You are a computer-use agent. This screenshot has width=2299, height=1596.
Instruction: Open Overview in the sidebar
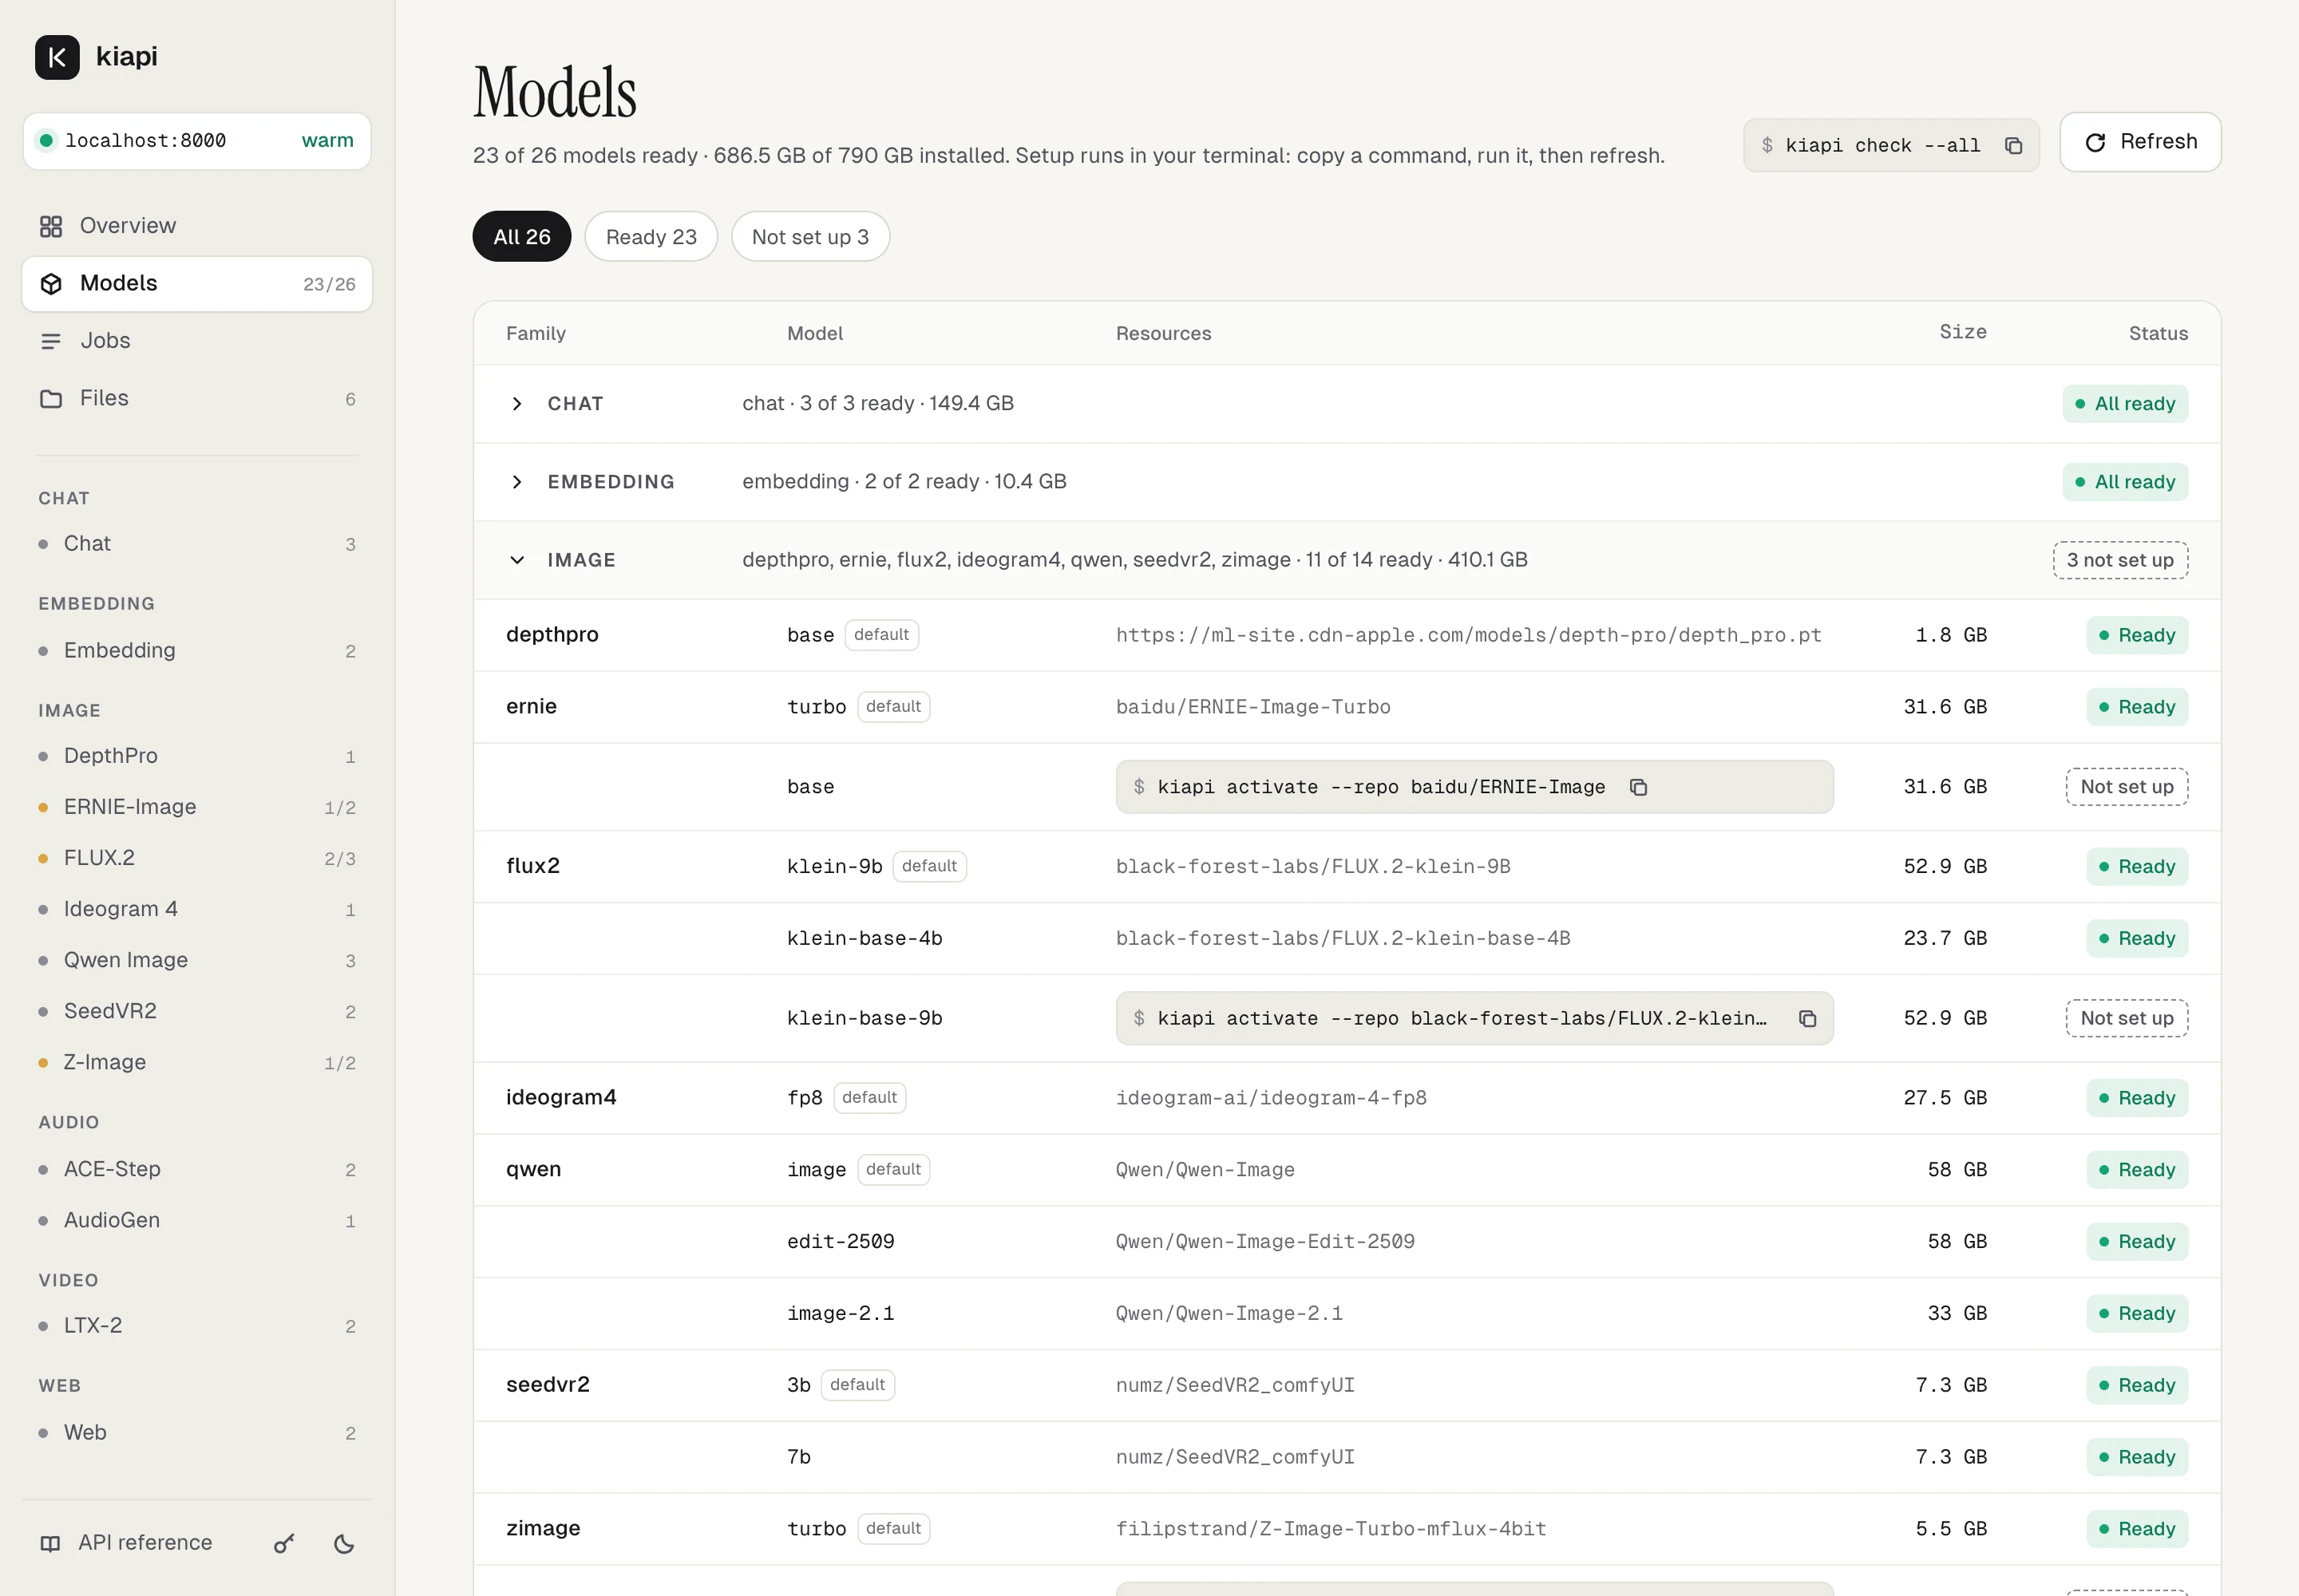[x=197, y=226]
